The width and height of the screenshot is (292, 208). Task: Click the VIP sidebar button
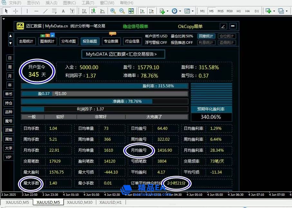point(9,157)
